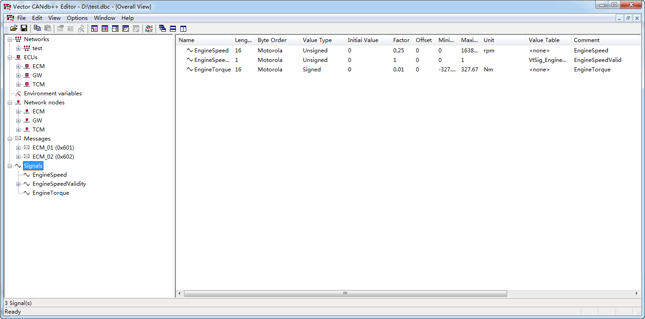Open a DBC file with the Open icon
The image size is (645, 319).
[14, 28]
